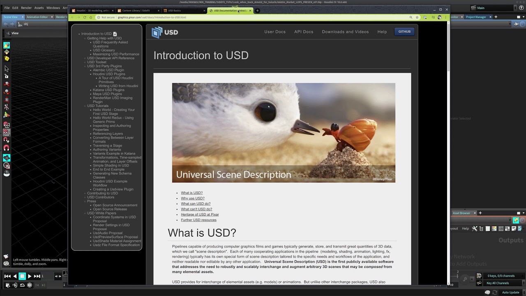Add a new pane tab next to Project Manager
The width and height of the screenshot is (526, 296).
point(496,17)
